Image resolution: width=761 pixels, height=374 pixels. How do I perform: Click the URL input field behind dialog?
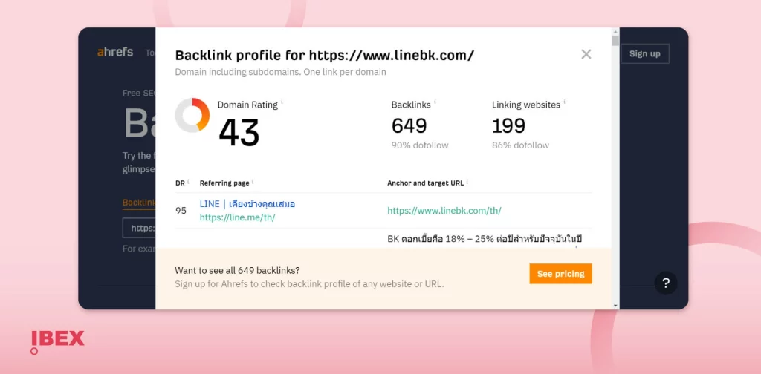(x=139, y=228)
